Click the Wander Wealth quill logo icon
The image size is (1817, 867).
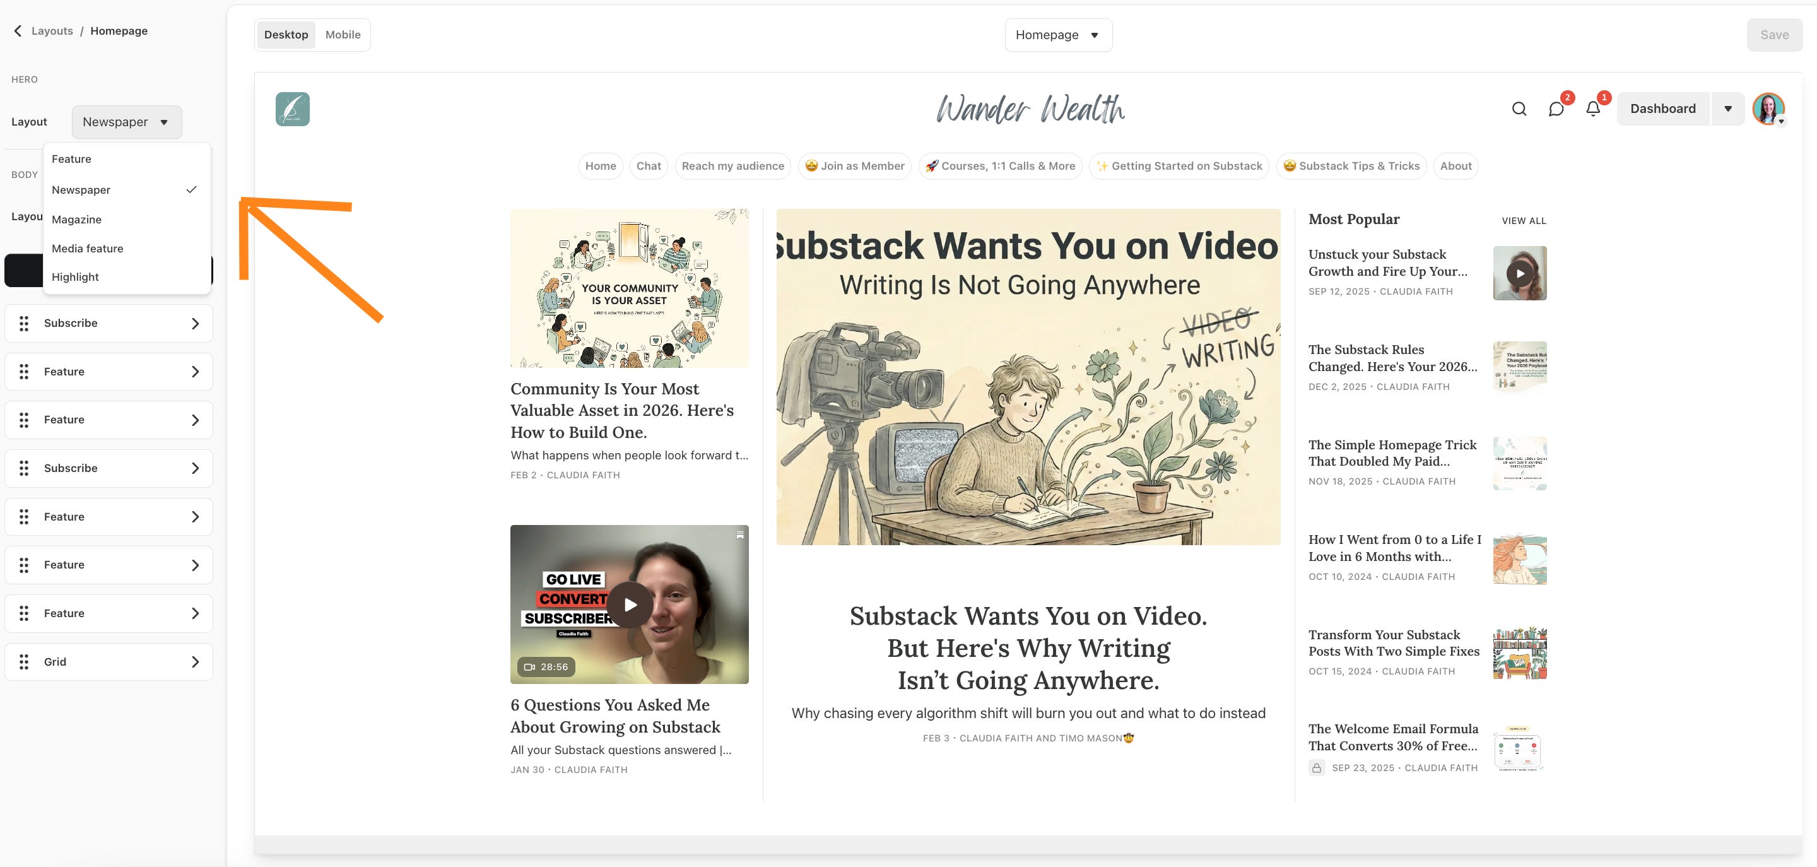(292, 109)
